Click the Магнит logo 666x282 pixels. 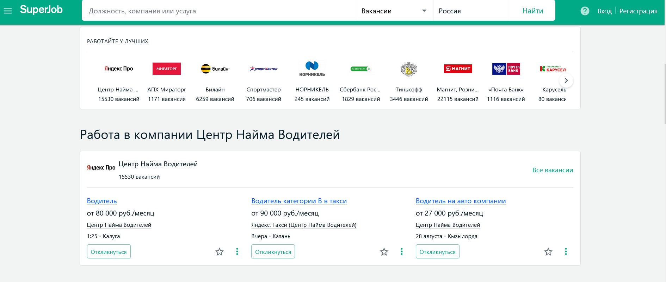click(x=458, y=69)
